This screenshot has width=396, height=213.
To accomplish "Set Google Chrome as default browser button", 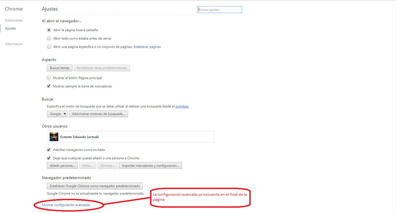I will (95, 186).
